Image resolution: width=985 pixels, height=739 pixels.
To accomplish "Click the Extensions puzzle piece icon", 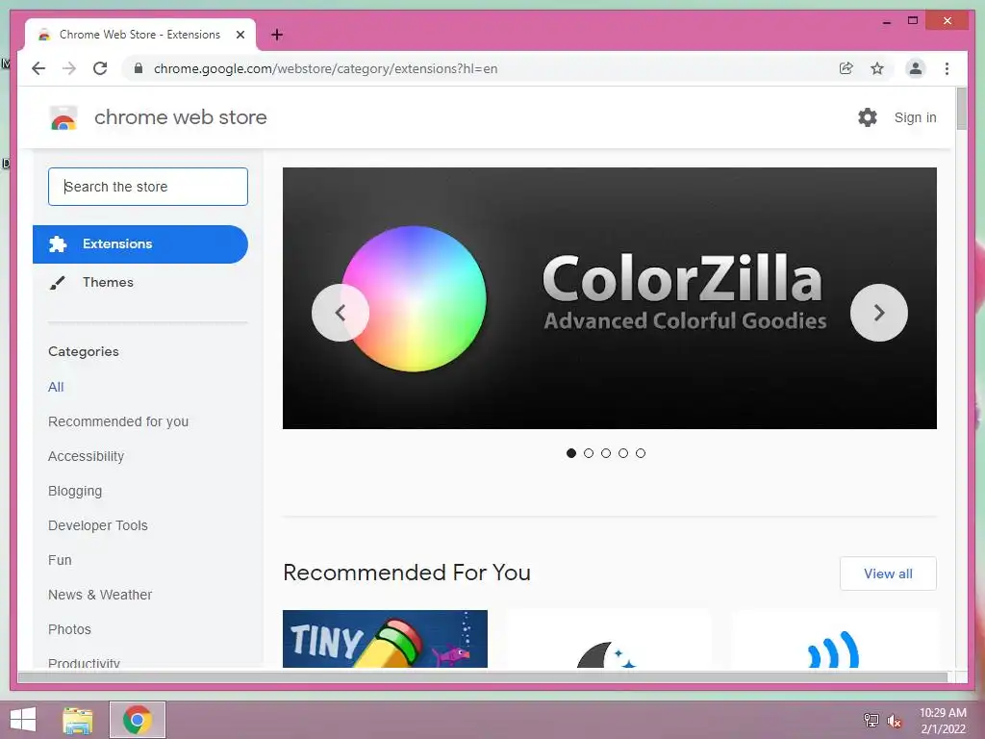I will pos(58,243).
